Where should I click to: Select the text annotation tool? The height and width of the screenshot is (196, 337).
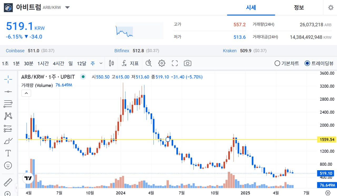tap(8, 153)
